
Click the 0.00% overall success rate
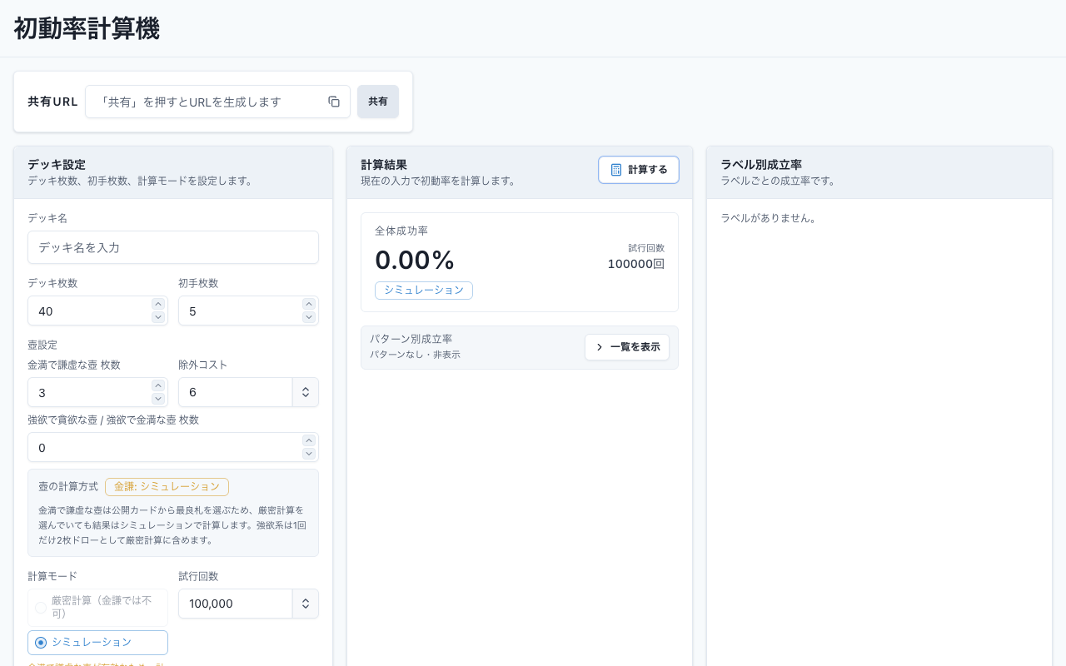pos(415,261)
